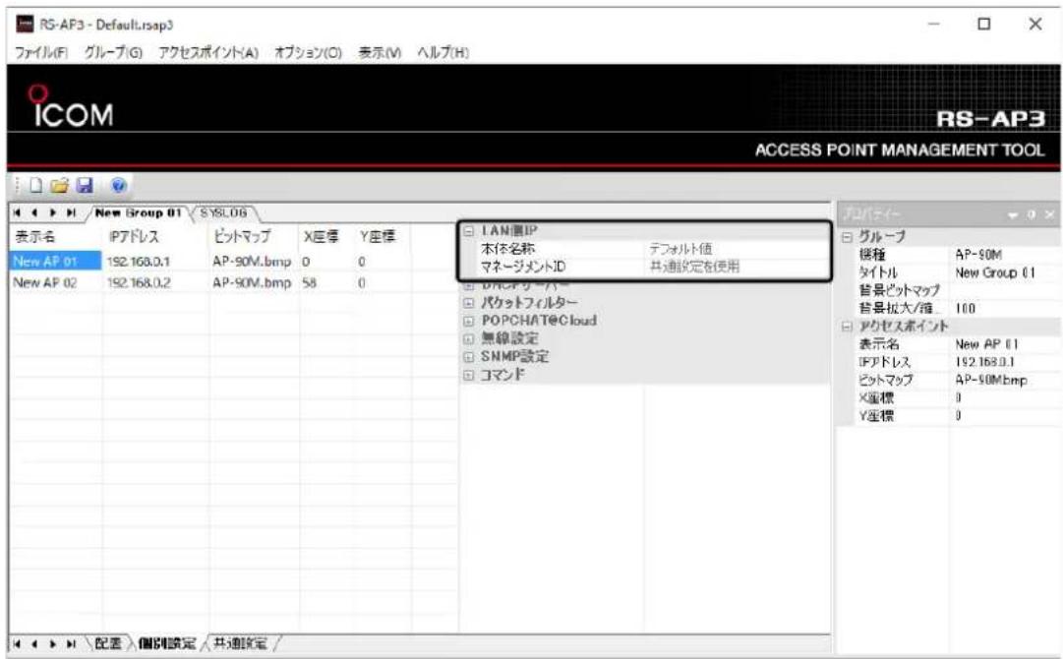
Task: Go to next tab in top tab bar
Action: tap(53, 212)
